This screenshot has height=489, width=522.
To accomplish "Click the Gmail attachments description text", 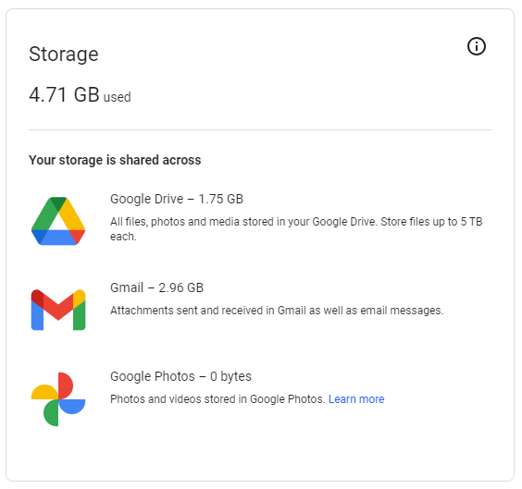I will 277,311.
